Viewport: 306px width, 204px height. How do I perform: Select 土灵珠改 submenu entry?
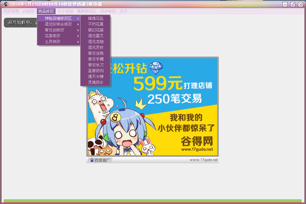coord(59,42)
